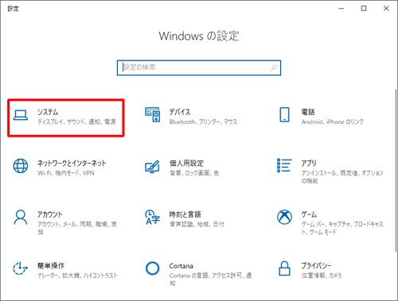398x301 pixels.
Task: Click the プライバシー padlock icon
Action: [284, 268]
